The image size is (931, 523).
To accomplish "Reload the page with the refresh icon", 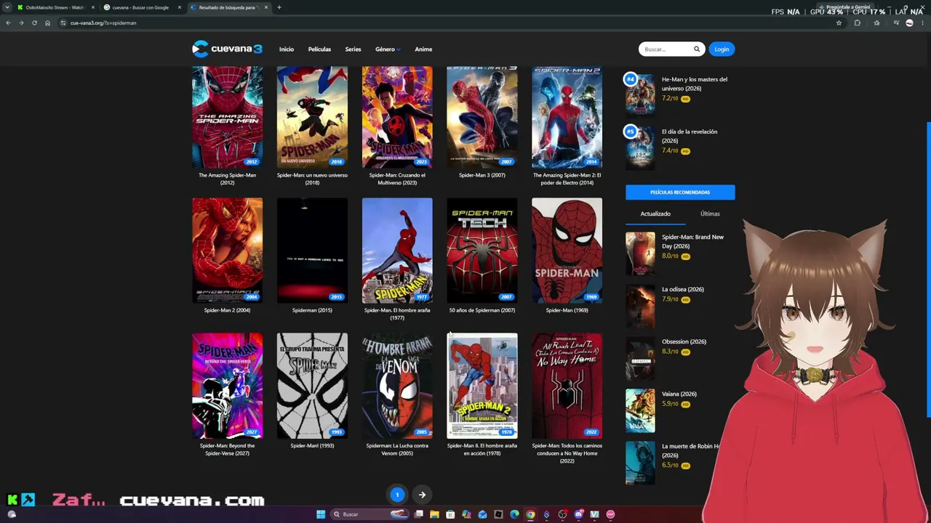I will (34, 23).
